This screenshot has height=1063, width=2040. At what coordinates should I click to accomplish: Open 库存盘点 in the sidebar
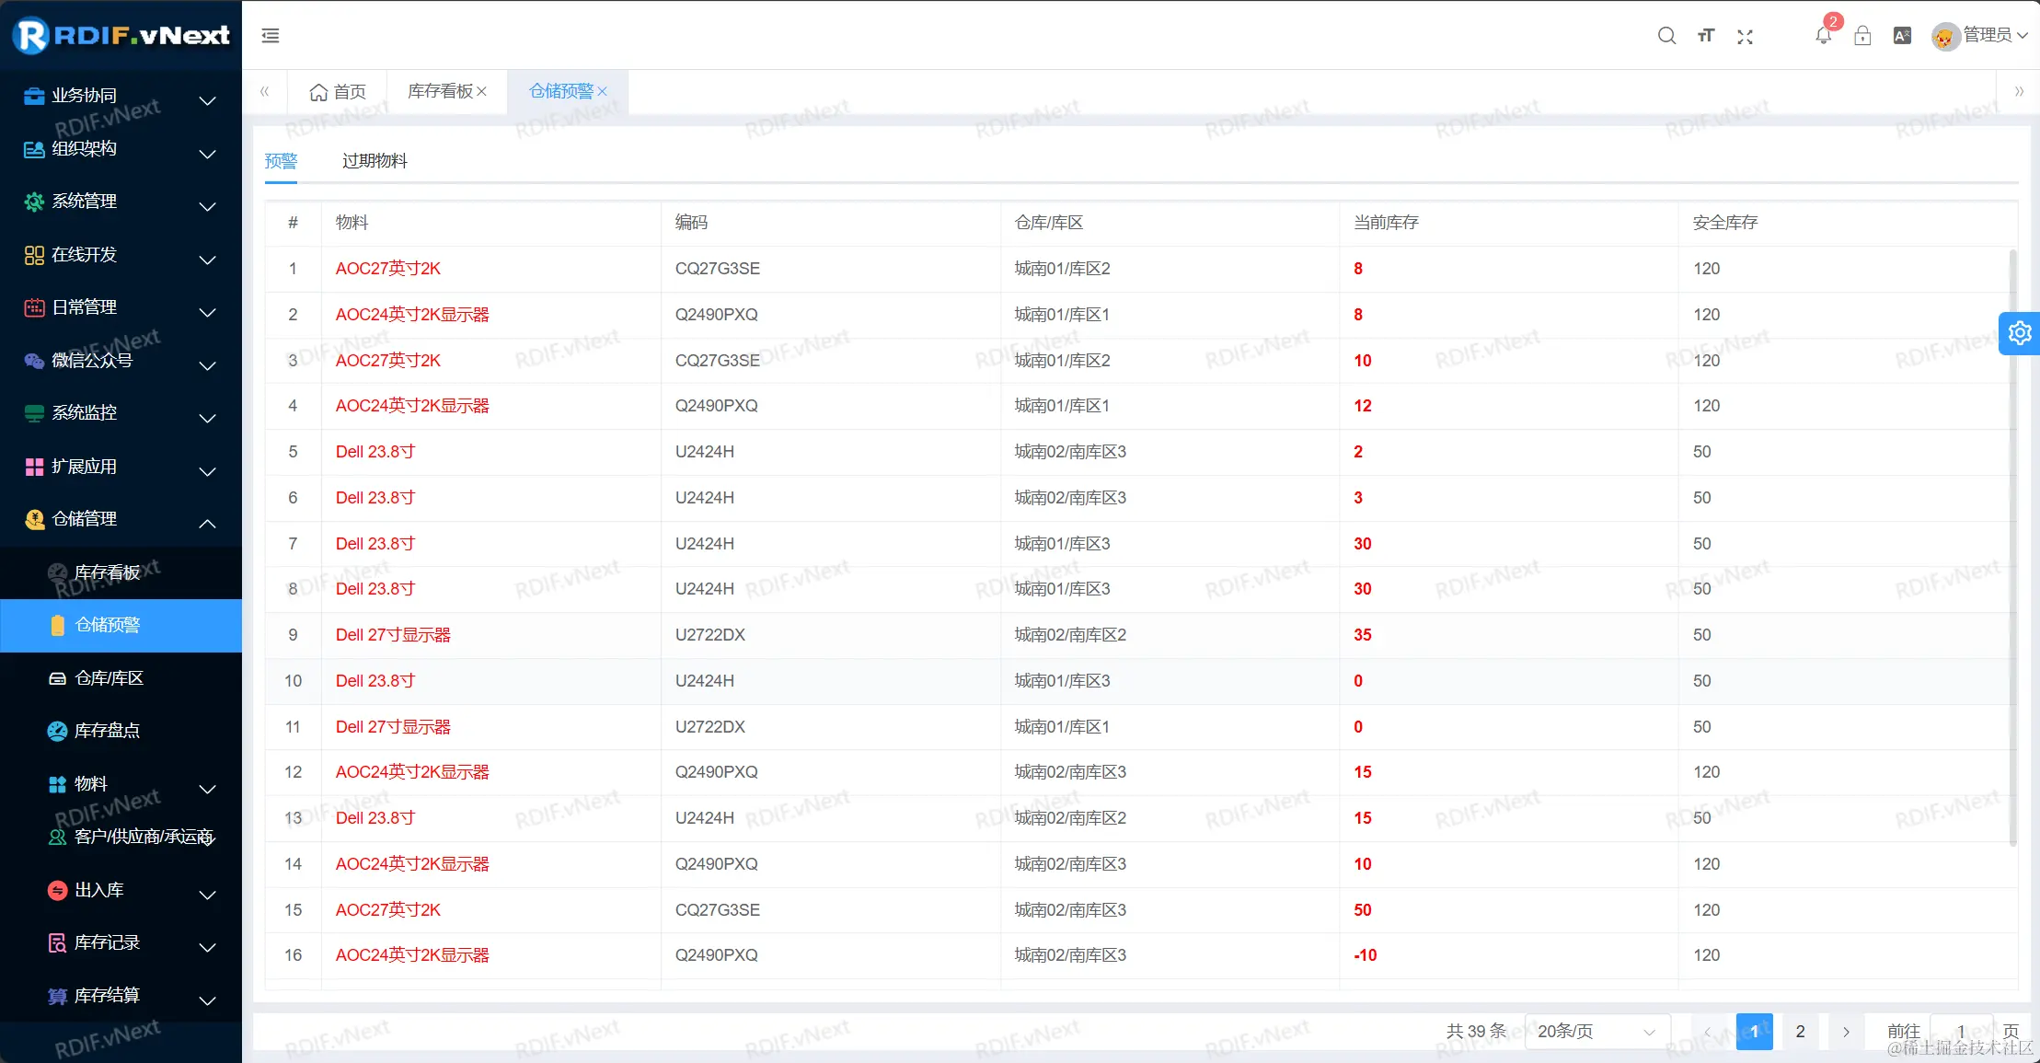107,731
